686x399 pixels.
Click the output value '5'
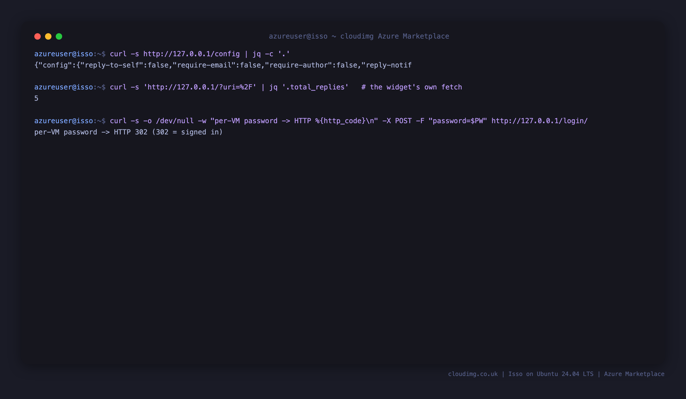(x=36, y=98)
